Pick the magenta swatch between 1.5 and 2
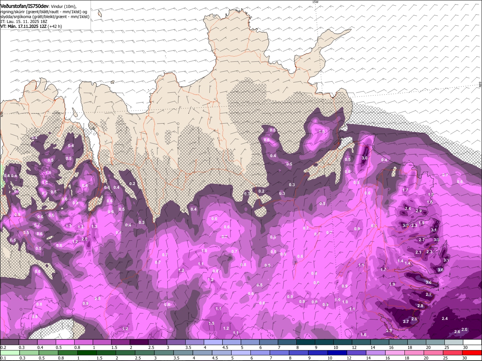This screenshot has height=361, width=482. click(x=120, y=342)
